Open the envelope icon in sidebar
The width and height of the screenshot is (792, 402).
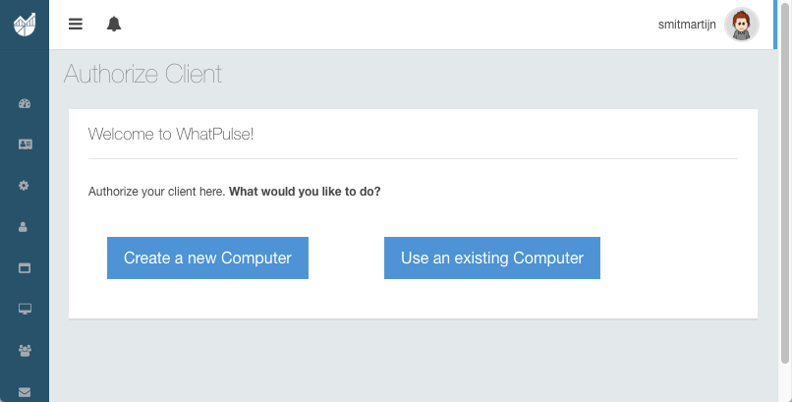tap(25, 391)
